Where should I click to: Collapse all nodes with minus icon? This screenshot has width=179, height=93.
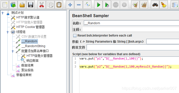(x=79, y=5)
